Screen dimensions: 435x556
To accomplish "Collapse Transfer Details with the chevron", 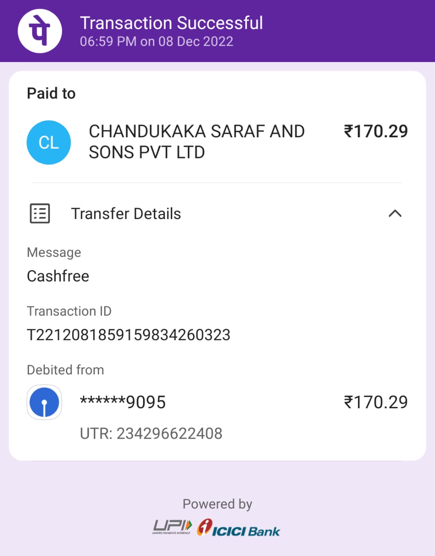I will [395, 214].
